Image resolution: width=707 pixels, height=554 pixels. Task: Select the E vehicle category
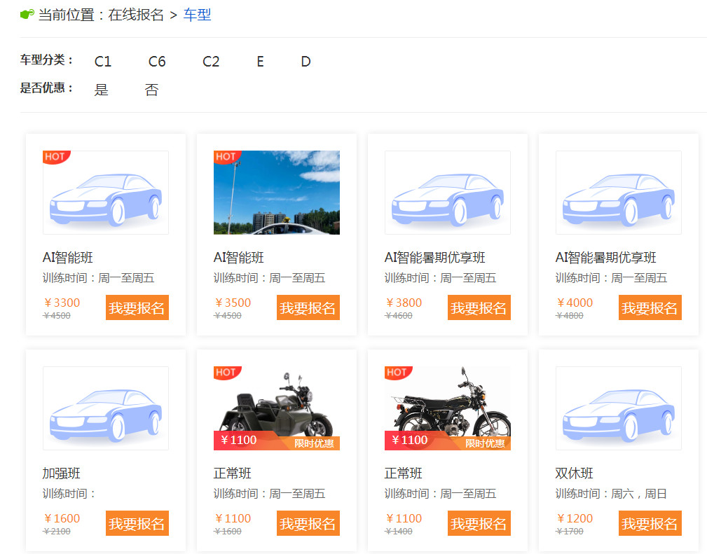click(260, 62)
